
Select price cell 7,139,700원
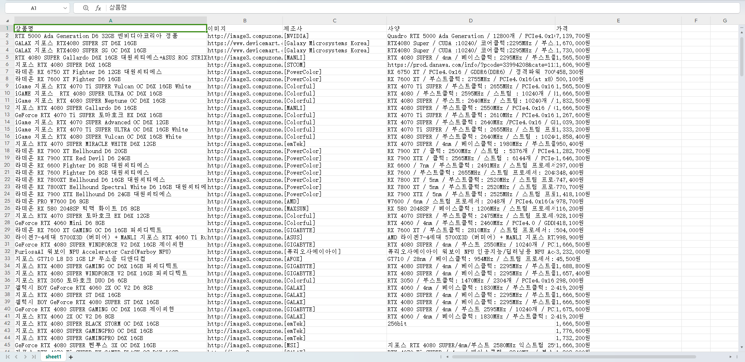tap(618, 36)
